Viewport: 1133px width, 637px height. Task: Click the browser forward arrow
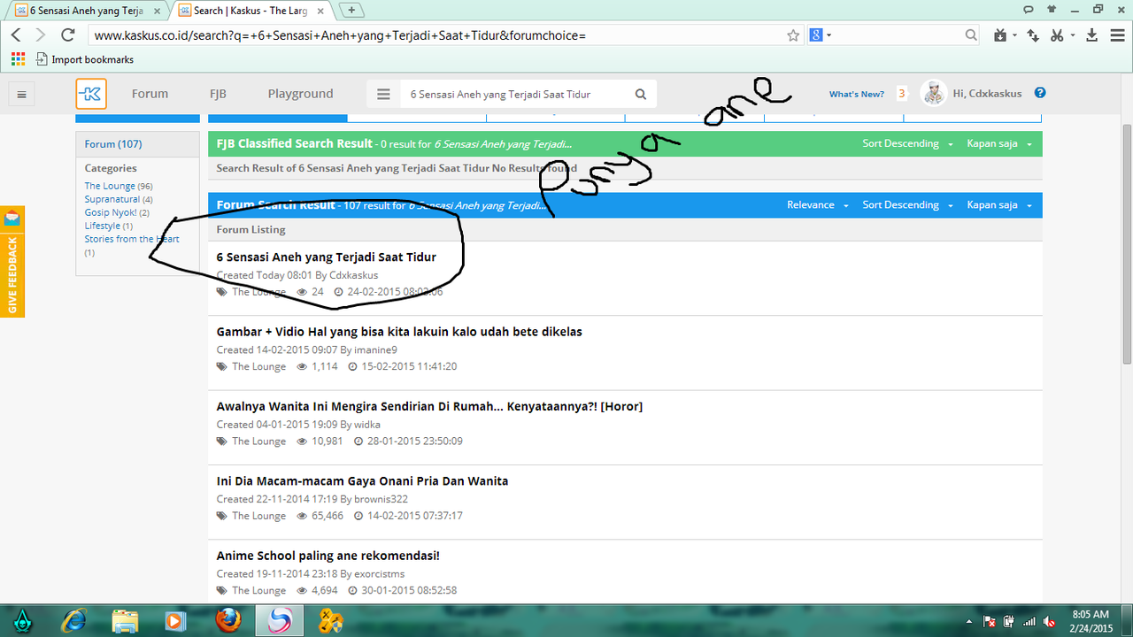(40, 35)
